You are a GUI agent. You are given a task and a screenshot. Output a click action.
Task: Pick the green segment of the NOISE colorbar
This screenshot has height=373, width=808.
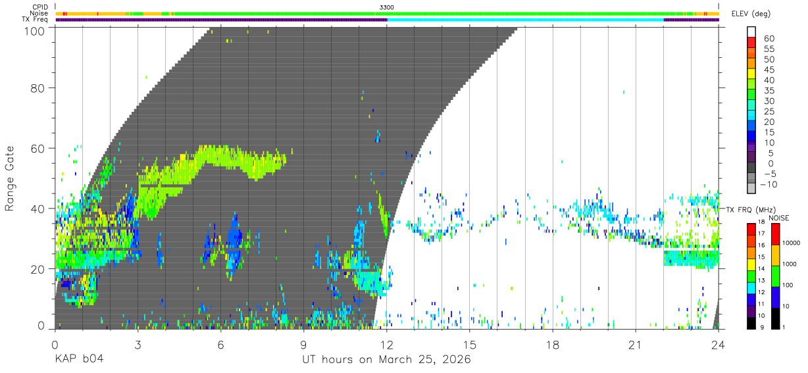775,276
